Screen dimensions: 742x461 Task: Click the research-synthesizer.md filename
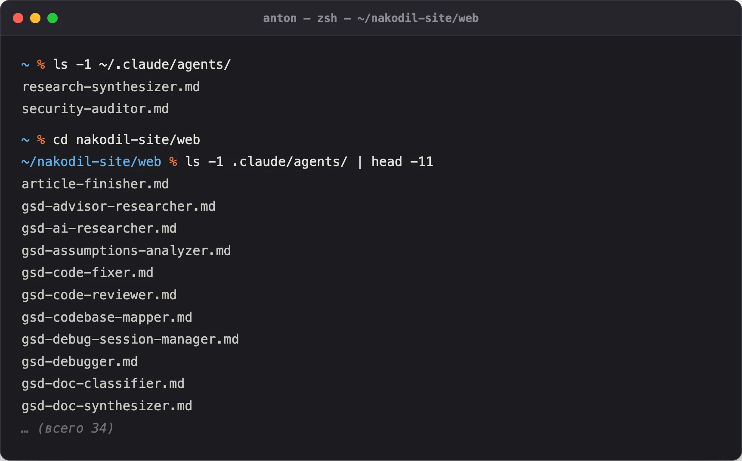(111, 87)
